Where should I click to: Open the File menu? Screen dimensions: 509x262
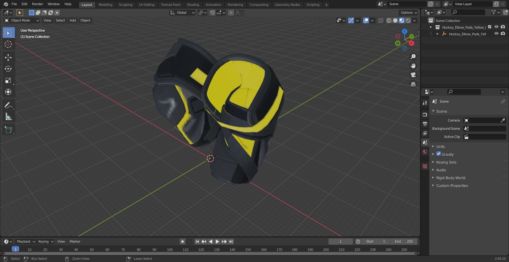[x=14, y=4]
